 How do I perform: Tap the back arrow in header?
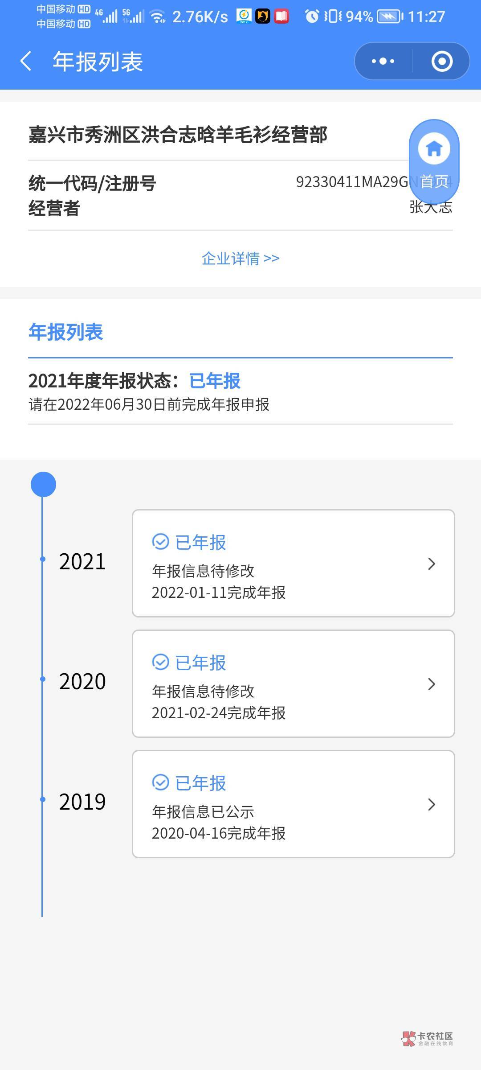(26, 61)
